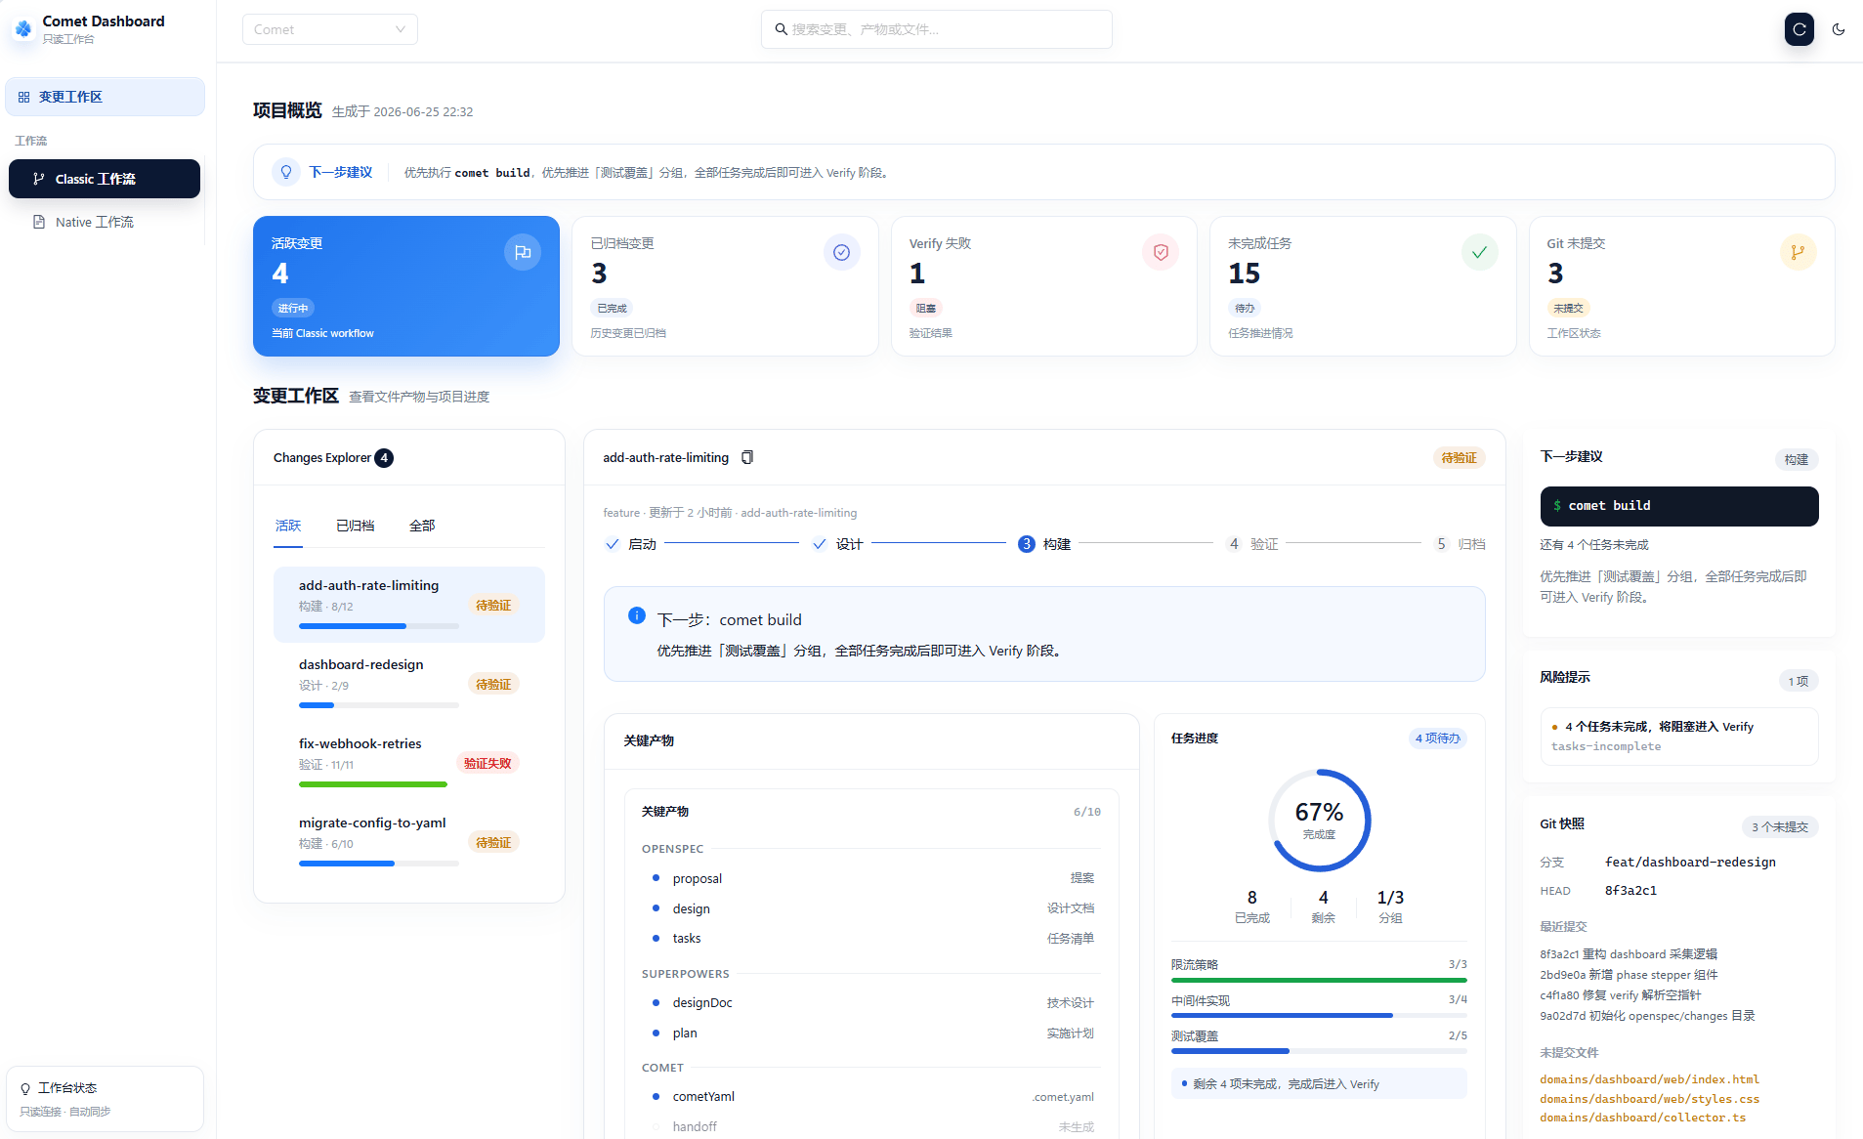Click the uncommitted file domains/dashboard/web/index.html
Screen dimensions: 1863x1139
[x=1649, y=1079]
